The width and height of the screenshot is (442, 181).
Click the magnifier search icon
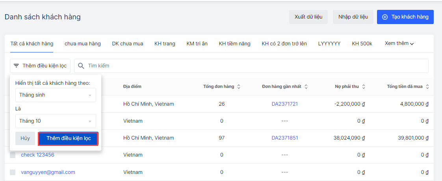point(81,66)
